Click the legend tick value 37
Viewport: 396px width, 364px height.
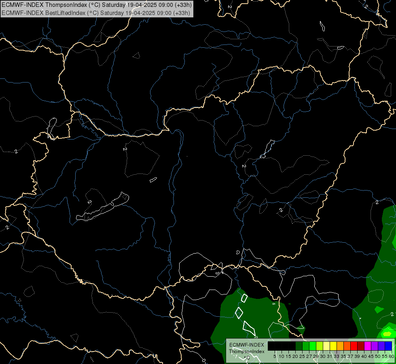click(x=350, y=356)
